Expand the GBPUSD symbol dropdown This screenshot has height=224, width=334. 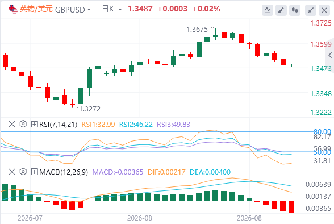pos(89,10)
